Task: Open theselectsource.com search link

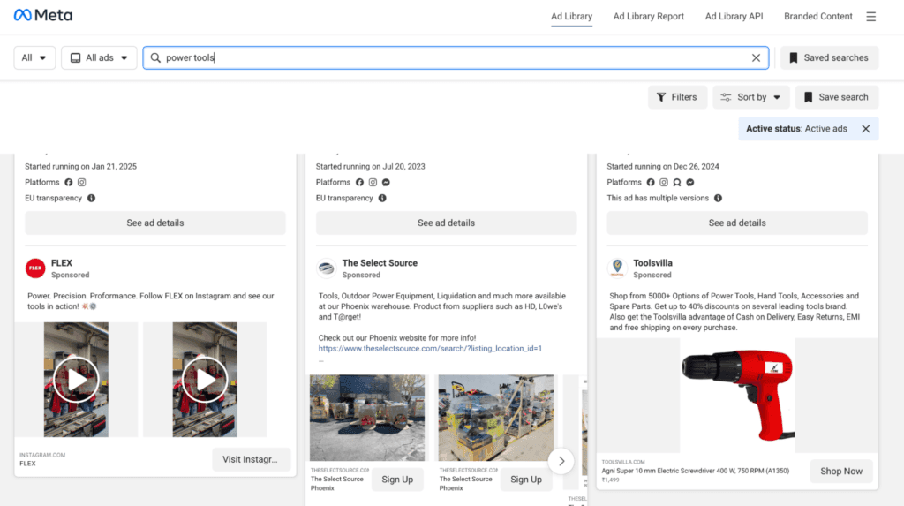Action: pyautogui.click(x=430, y=349)
